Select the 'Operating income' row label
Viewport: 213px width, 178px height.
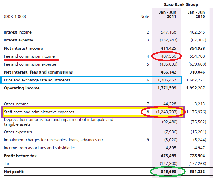pyautogui.click(x=22, y=88)
